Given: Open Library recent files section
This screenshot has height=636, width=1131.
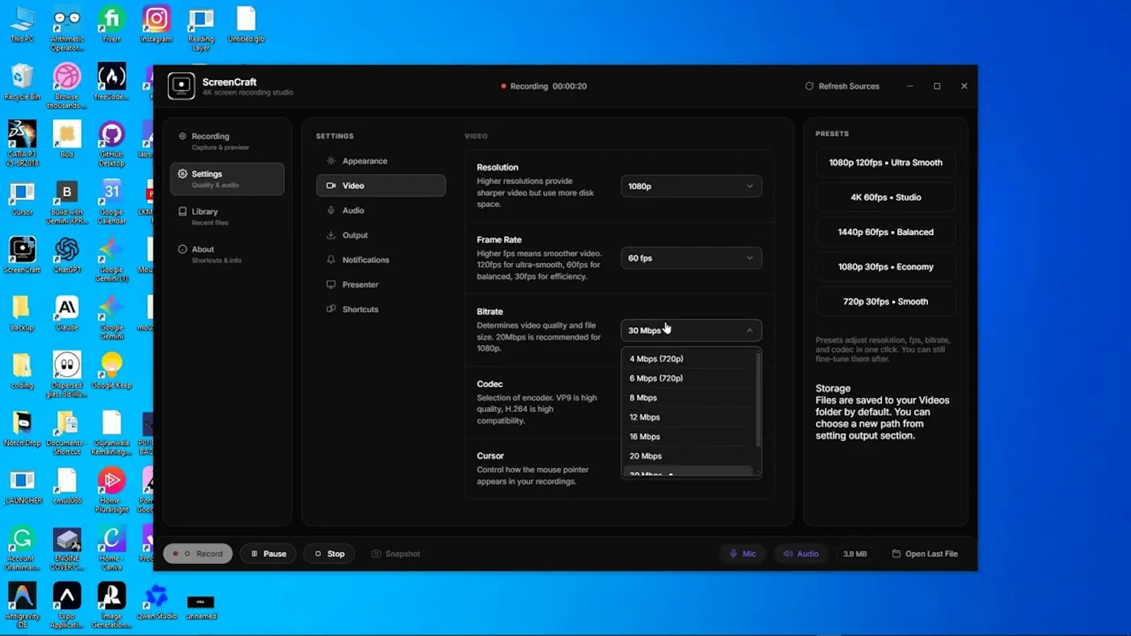Looking at the screenshot, I should point(227,217).
